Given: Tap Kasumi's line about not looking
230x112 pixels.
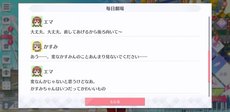Looking at the screenshot, I should tap(89, 57).
